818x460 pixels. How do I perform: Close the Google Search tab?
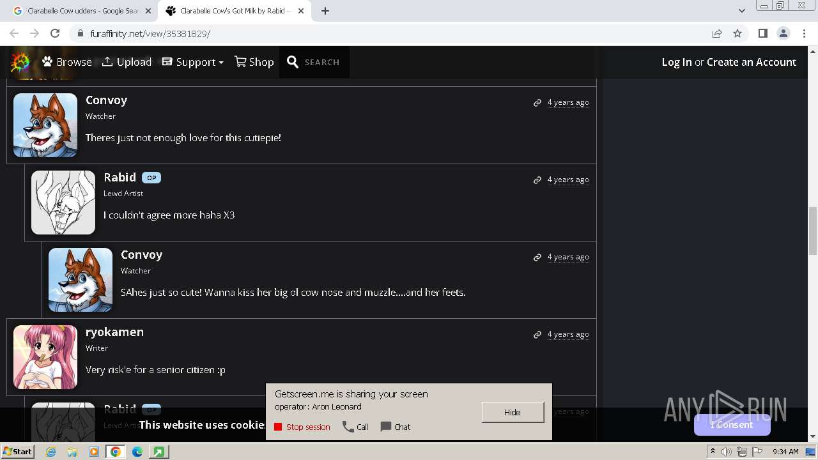148,11
